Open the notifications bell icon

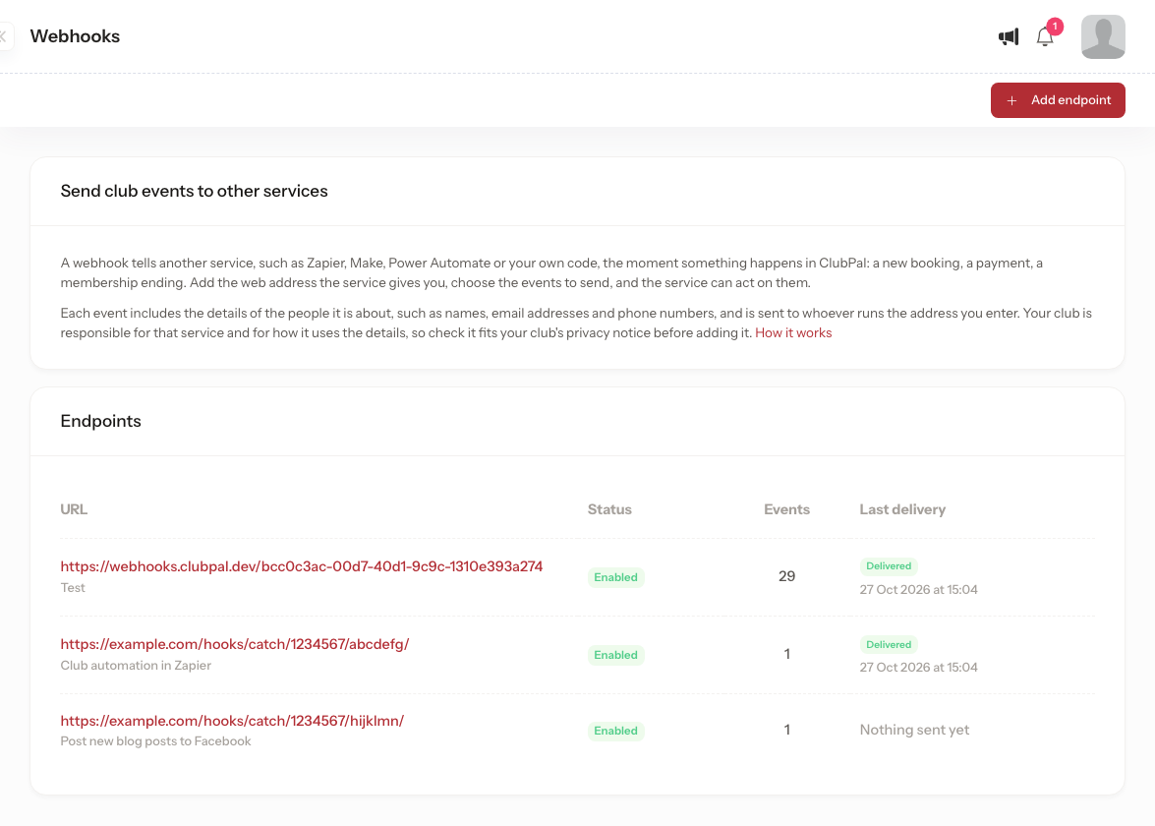[x=1045, y=36]
